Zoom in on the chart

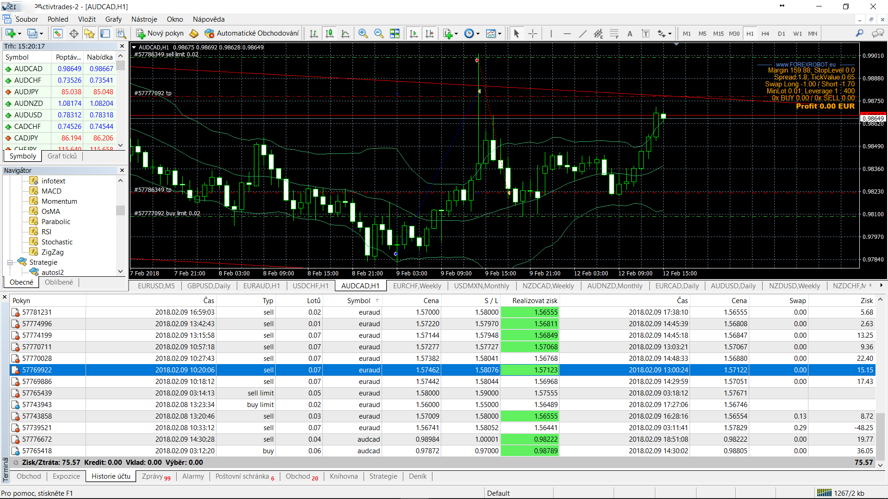pyautogui.click(x=363, y=33)
